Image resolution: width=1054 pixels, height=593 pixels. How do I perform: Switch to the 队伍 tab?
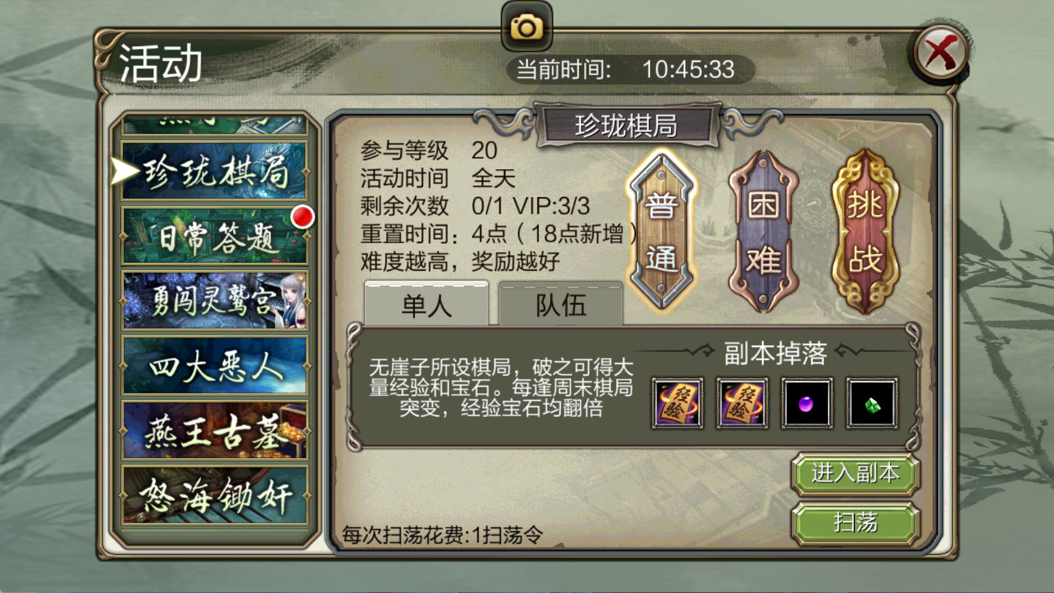pyautogui.click(x=561, y=304)
